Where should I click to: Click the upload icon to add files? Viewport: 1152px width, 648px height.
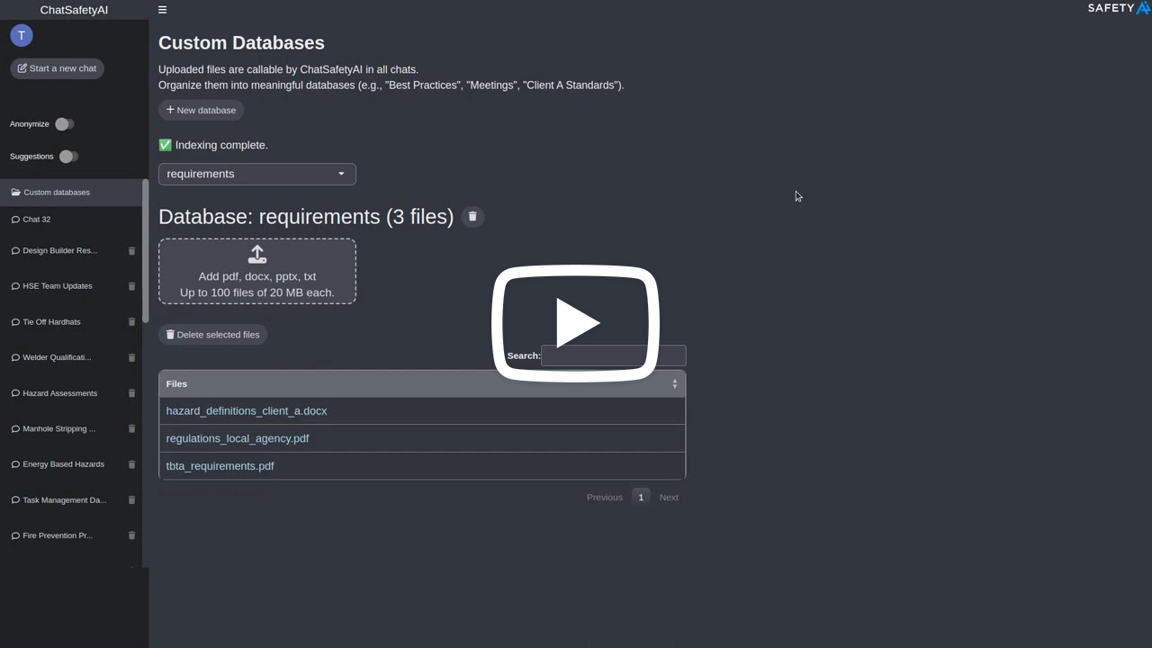257,255
